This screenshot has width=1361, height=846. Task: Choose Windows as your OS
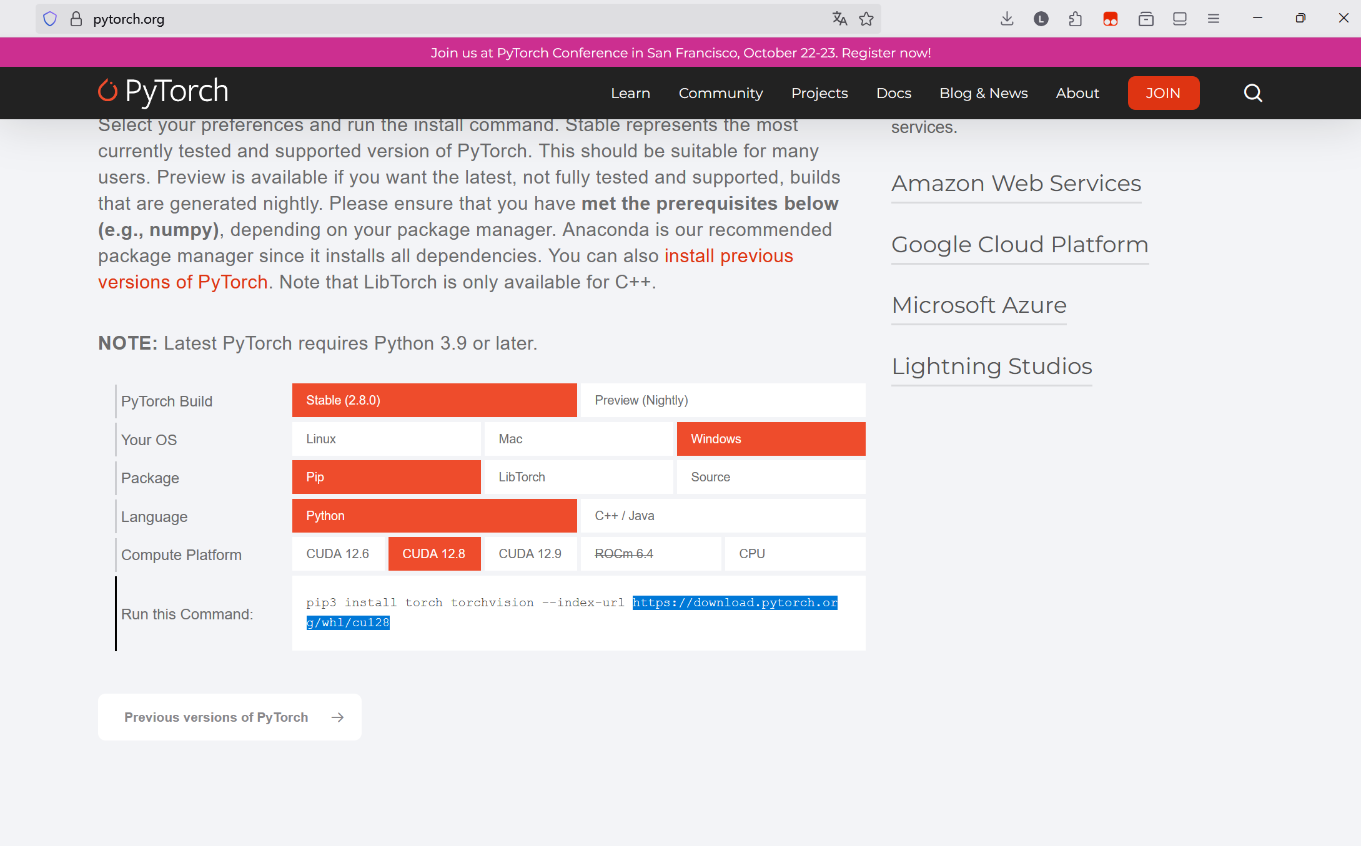pos(771,439)
